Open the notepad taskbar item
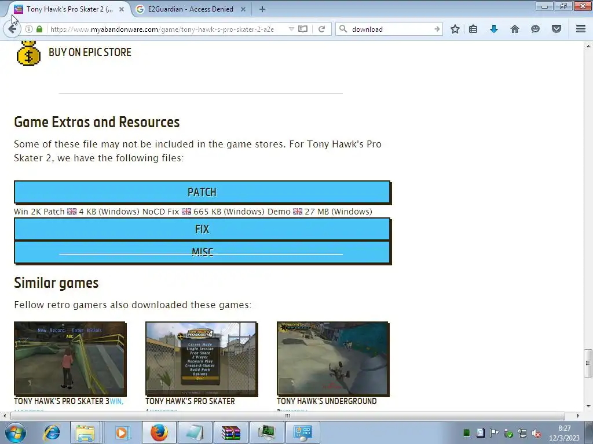 click(x=195, y=432)
